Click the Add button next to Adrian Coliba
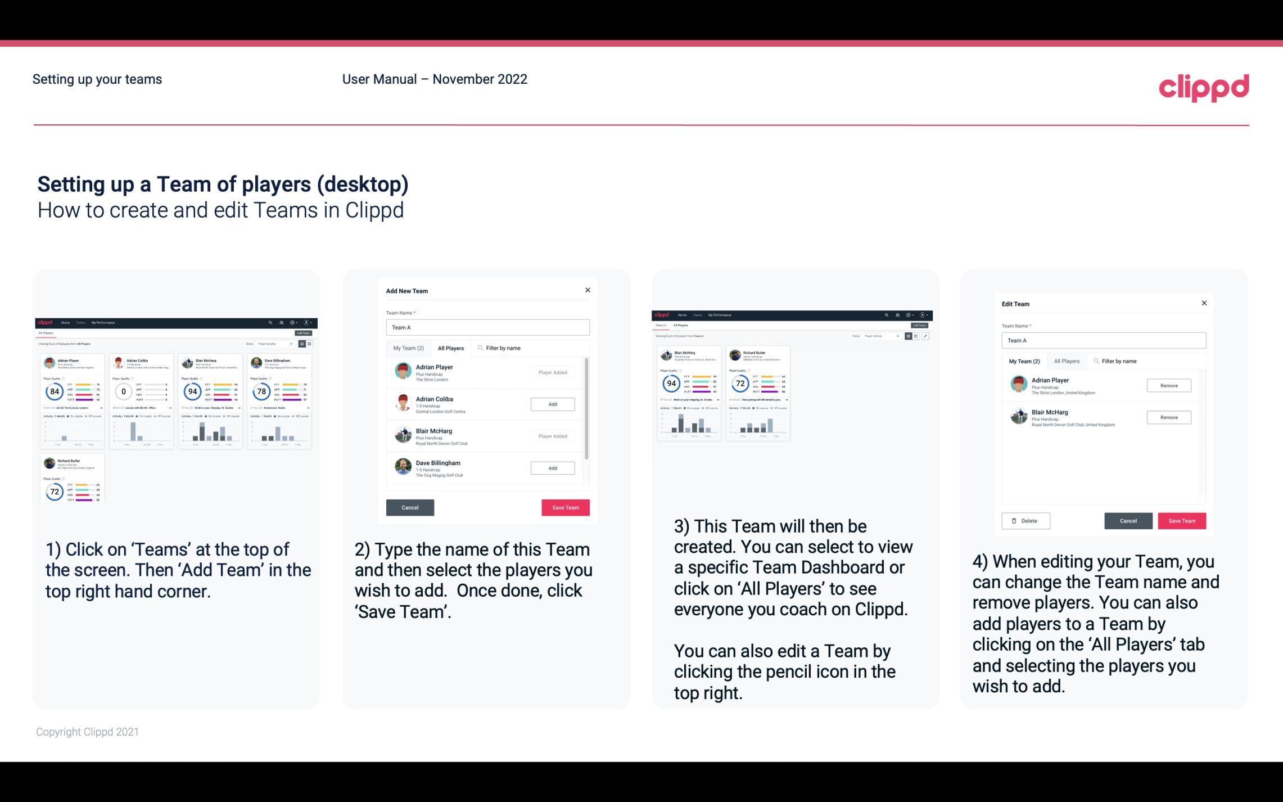This screenshot has width=1283, height=802. [552, 403]
